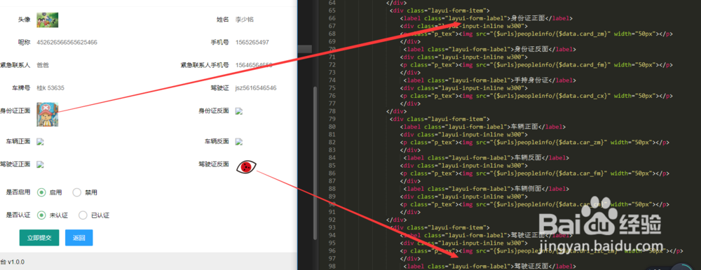The width and height of the screenshot is (701, 270).
Task: Click the driver license value jsz5616546546
Action: pos(256,88)
